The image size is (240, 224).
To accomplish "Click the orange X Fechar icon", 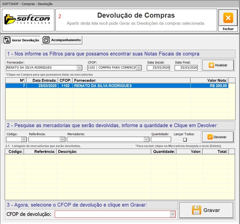I will pos(228,18).
